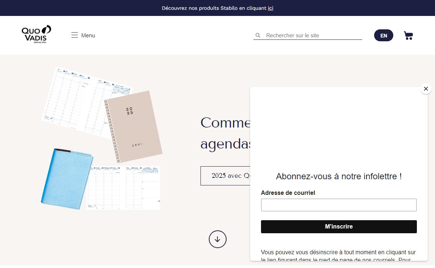The image size is (435, 268).
Task: Close the newsletter popup
Action: (x=426, y=89)
